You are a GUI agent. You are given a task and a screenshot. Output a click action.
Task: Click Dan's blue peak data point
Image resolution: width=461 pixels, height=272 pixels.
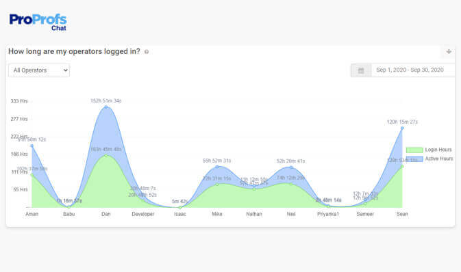[x=106, y=107]
